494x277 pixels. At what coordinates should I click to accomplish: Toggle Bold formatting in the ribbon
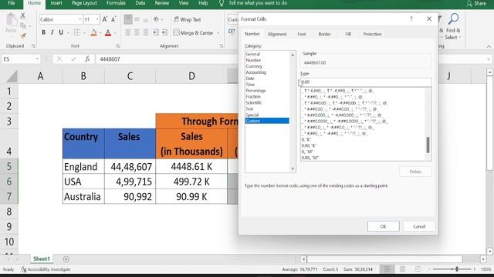(43, 32)
